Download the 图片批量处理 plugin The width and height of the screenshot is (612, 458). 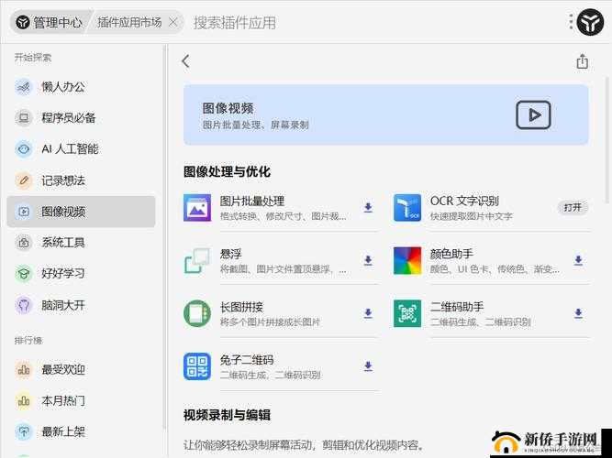click(368, 208)
